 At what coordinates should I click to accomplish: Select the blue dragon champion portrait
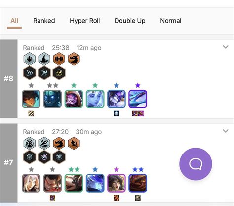[138, 99]
